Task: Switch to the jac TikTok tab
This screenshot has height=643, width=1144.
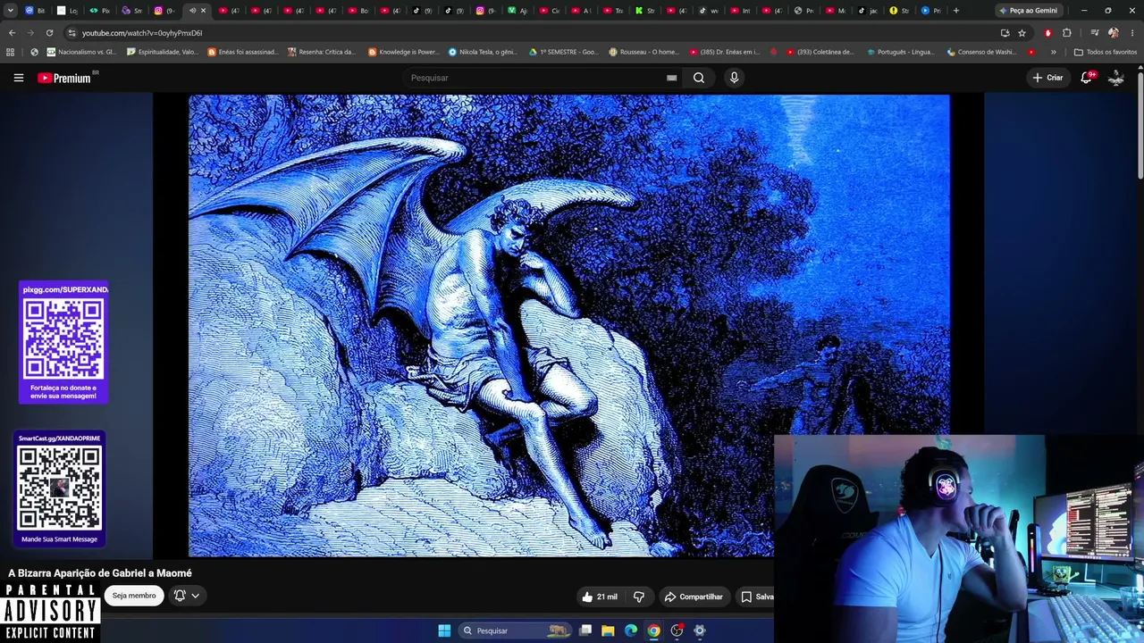Action: [868, 11]
